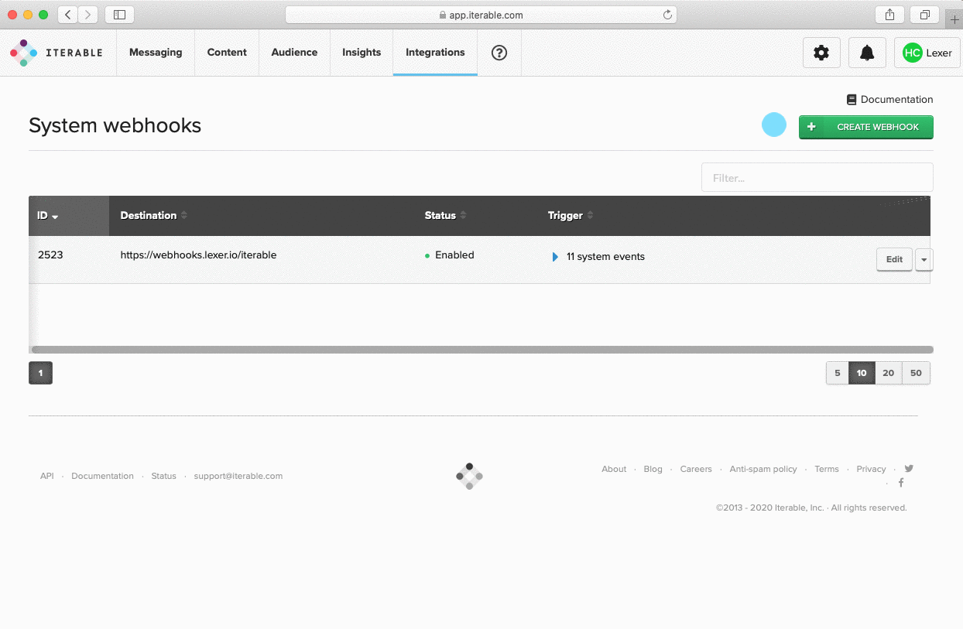Open the Terms footer link
The image size is (963, 629).
pos(827,469)
